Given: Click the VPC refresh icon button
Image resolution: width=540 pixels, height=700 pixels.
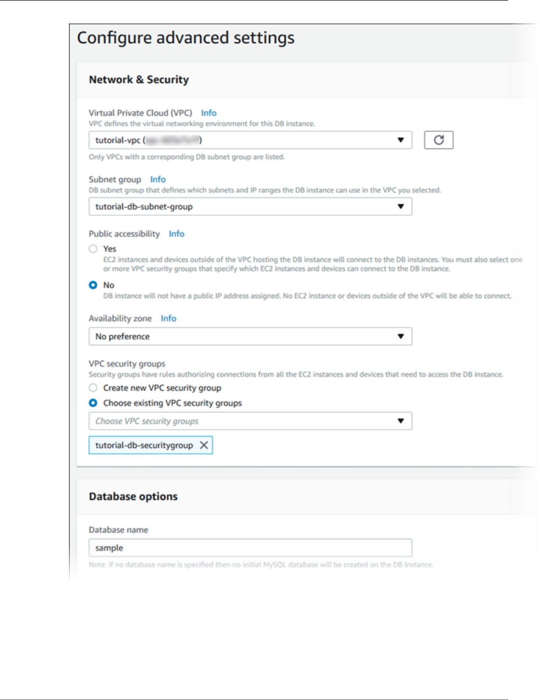Looking at the screenshot, I should click(x=439, y=140).
